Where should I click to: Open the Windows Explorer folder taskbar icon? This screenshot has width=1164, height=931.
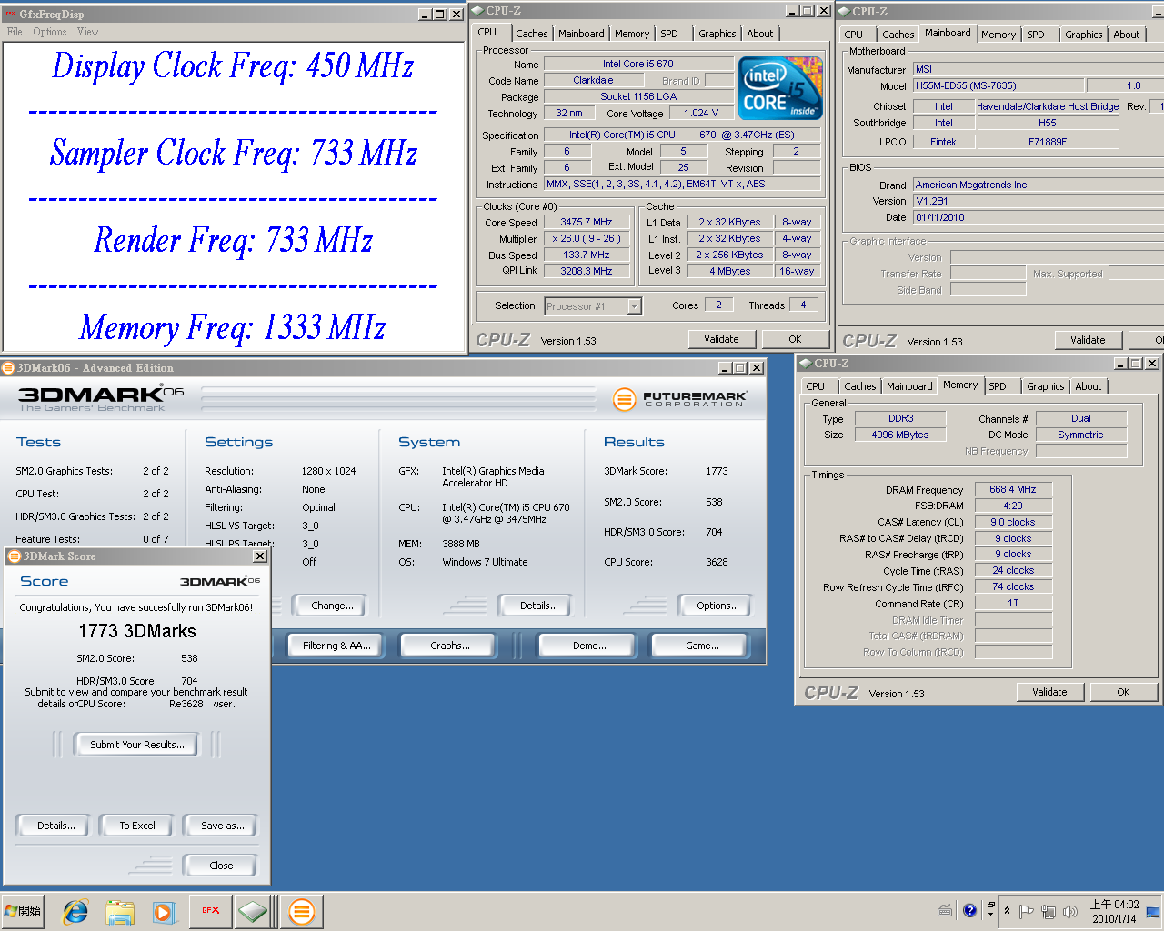(x=120, y=911)
